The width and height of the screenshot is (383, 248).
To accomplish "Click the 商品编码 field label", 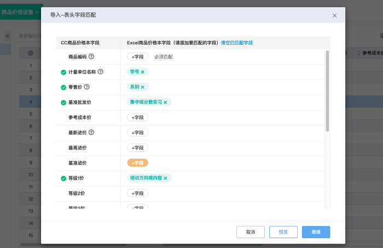I will pos(78,57).
